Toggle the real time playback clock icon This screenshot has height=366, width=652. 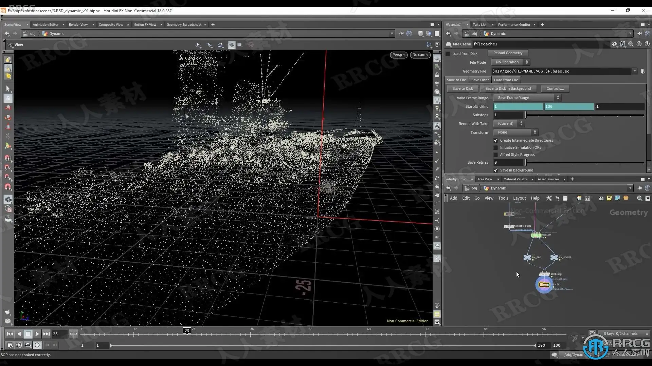(x=37, y=345)
